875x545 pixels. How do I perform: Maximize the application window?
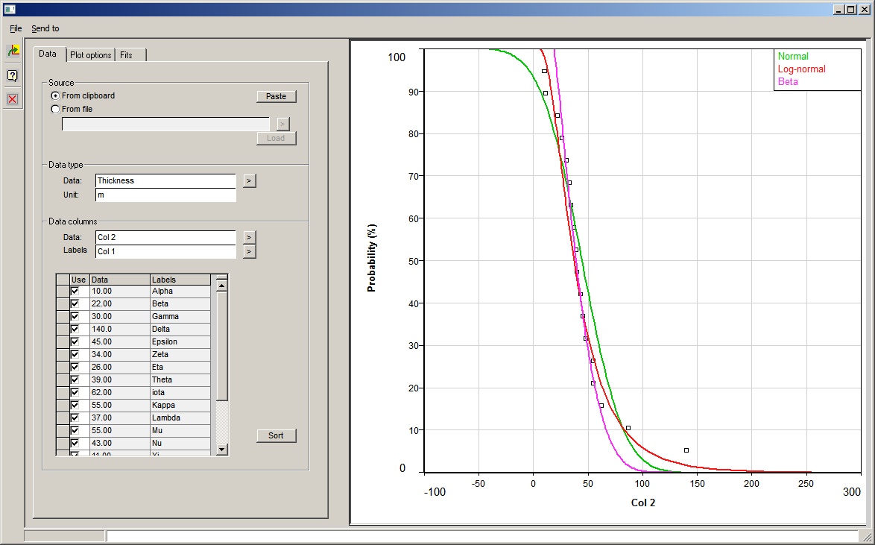[851, 9]
